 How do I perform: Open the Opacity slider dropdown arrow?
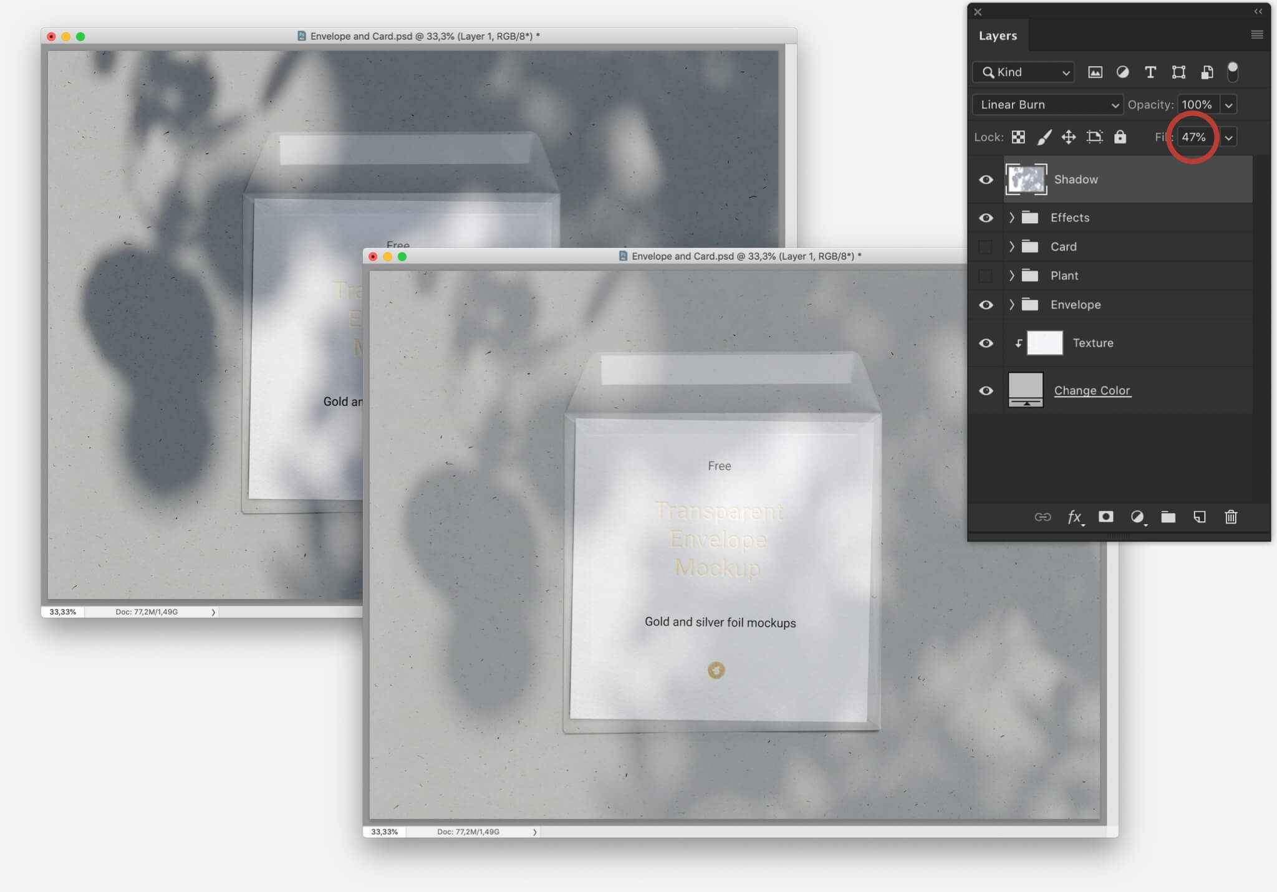[1228, 105]
